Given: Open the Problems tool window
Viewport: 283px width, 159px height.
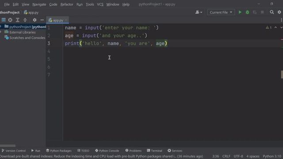Looking at the screenshot, I should [134, 151].
